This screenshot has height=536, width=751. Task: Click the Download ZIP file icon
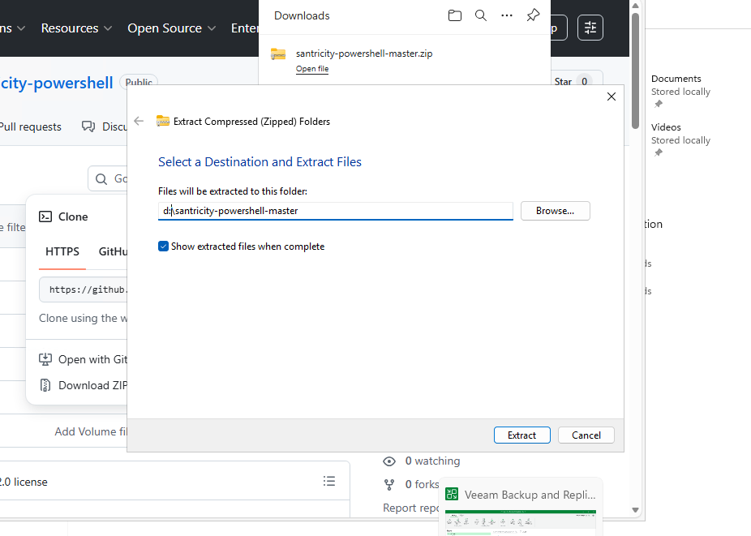coord(45,385)
